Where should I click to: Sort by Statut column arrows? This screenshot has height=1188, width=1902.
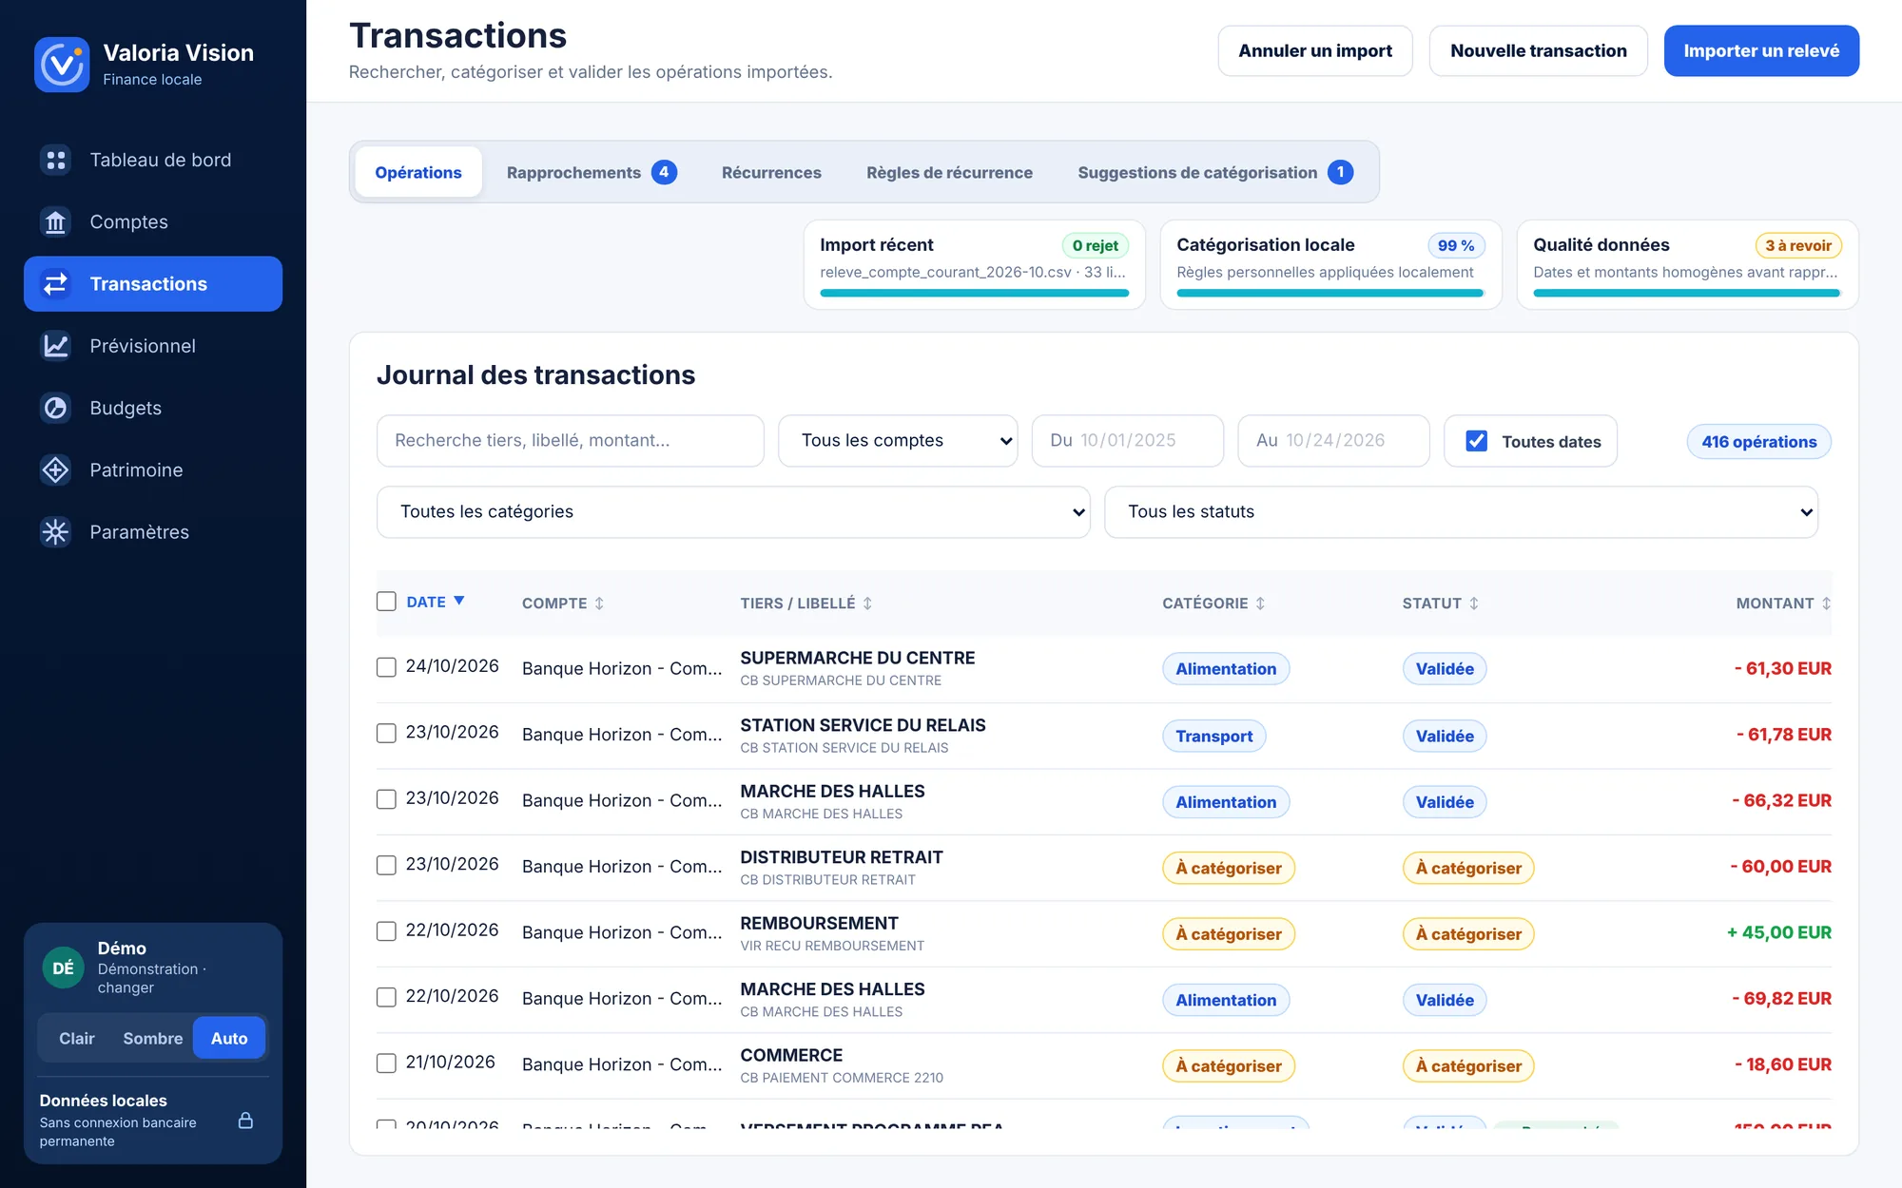coord(1473,604)
